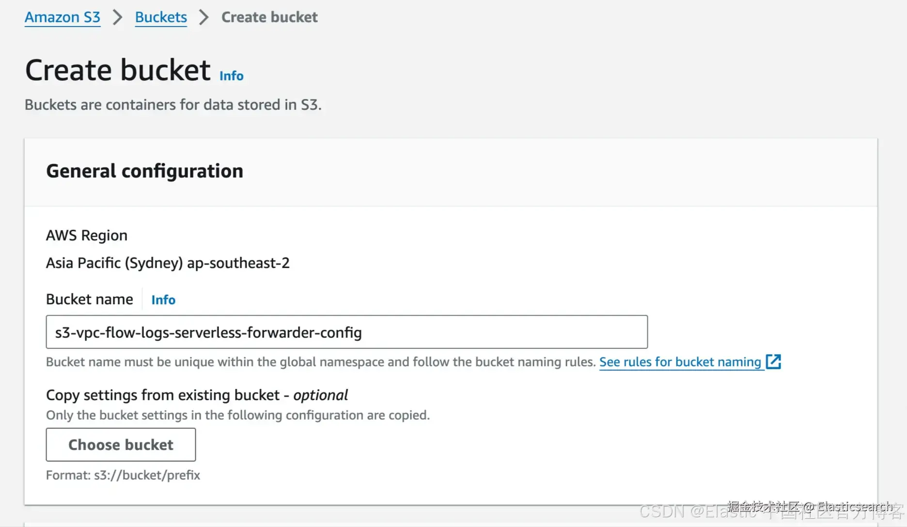The width and height of the screenshot is (907, 527).
Task: Open Info link next to Bucket name
Action: coord(163,300)
